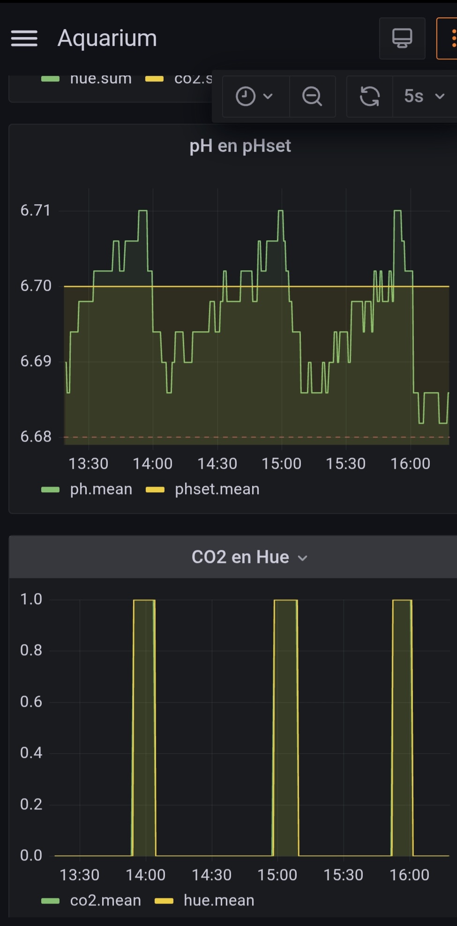Toggle hue.mean series in legend

click(x=218, y=900)
